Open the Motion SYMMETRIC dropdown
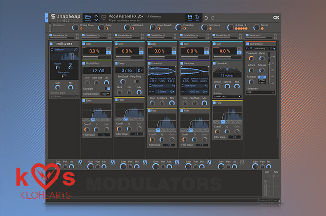The height and width of the screenshot is (216, 326). click(227, 97)
